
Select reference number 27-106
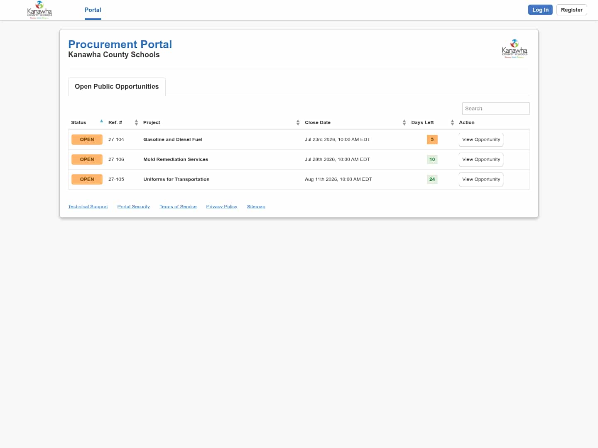(x=116, y=159)
